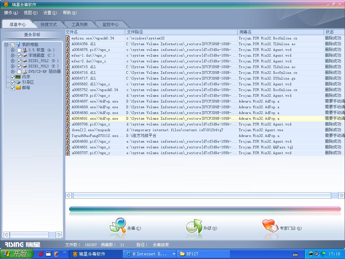This screenshot has width=345, height=259.
Task: Click the virus icon beside a0065707.pif
Action: click(68, 153)
